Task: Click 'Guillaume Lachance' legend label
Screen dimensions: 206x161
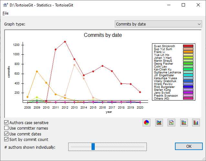Action: pyautogui.click(x=168, y=72)
